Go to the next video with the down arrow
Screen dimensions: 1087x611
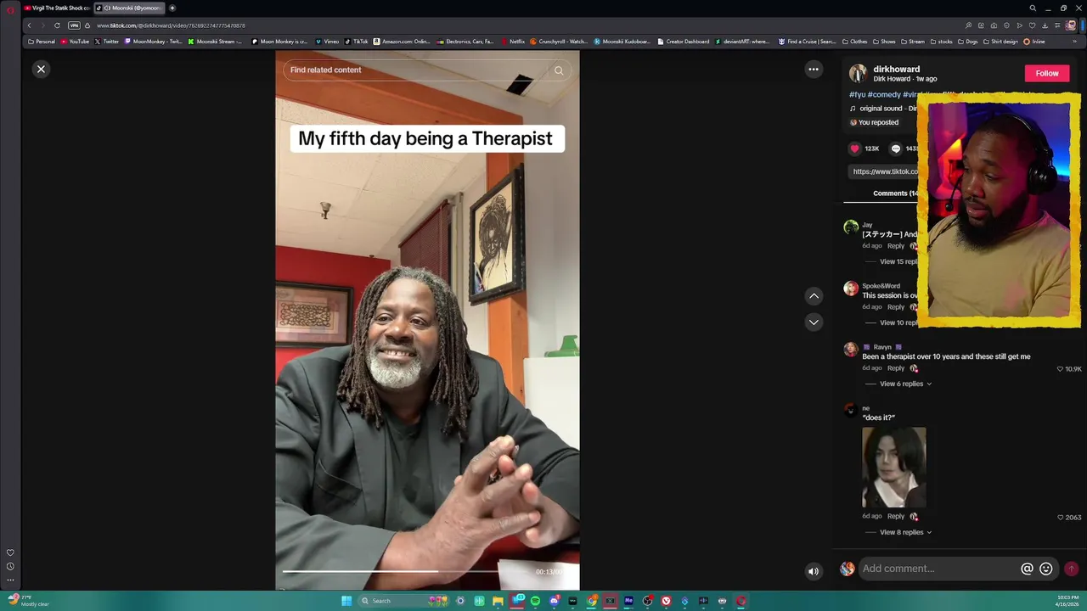pyautogui.click(x=814, y=322)
